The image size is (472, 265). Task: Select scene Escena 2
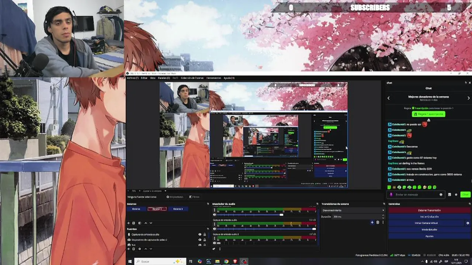157,209
